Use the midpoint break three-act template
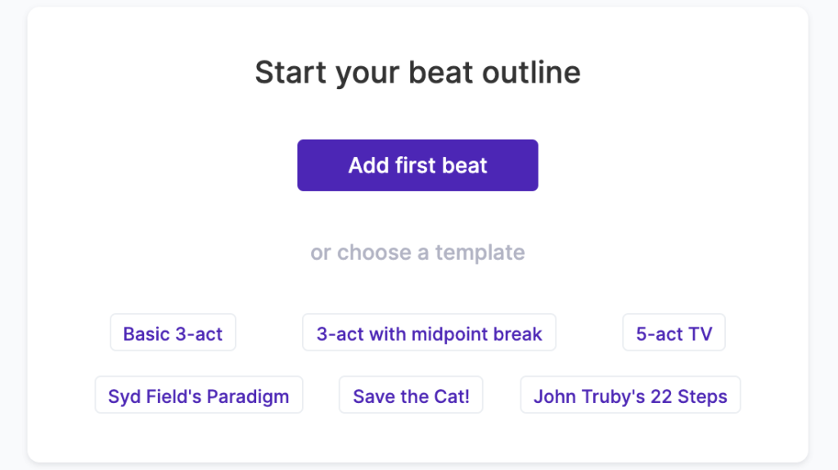 tap(429, 332)
